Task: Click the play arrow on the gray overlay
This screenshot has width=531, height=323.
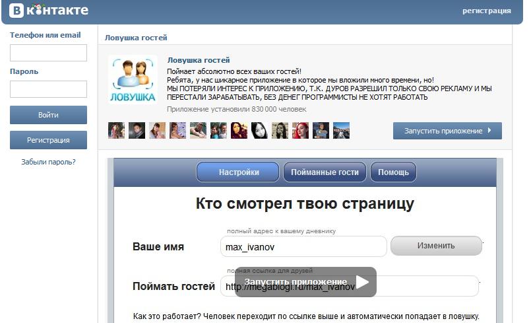Action: tap(362, 282)
